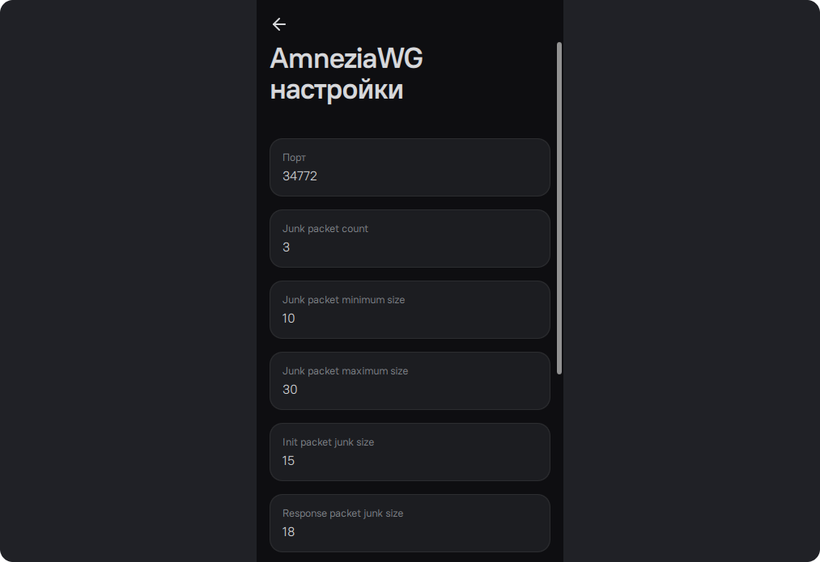Click the value 3 under Junk packet count
The image size is (820, 562).
[x=286, y=247]
